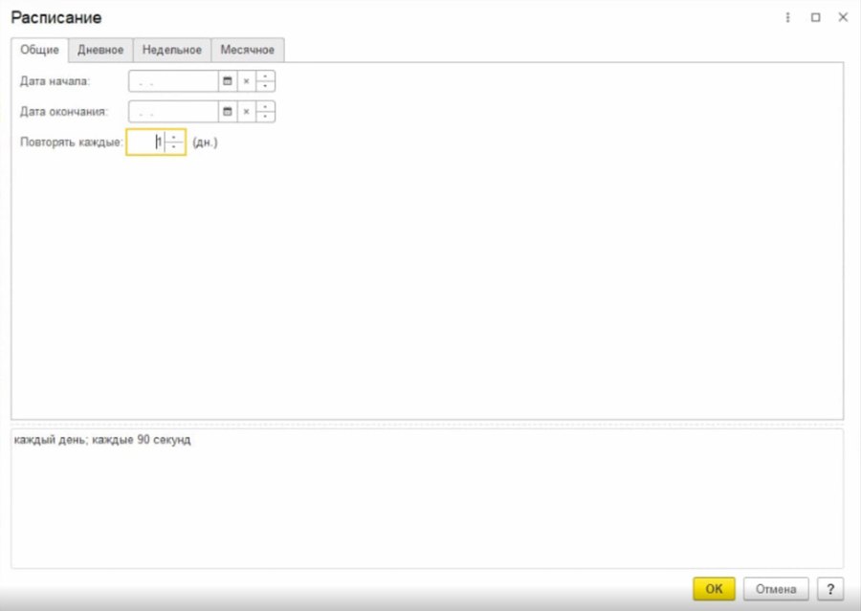Open calendar picker for Дата начала

click(228, 81)
